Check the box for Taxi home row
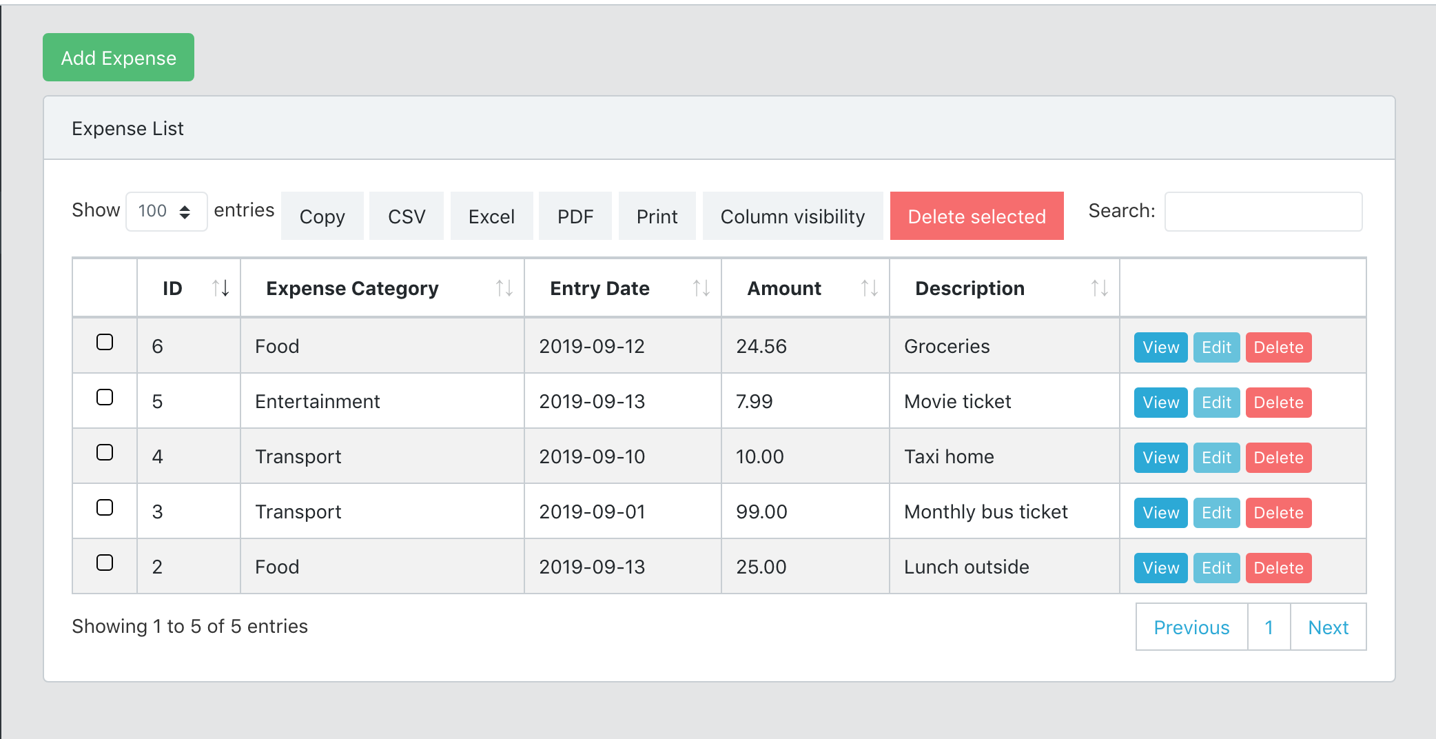The height and width of the screenshot is (739, 1436). point(105,452)
